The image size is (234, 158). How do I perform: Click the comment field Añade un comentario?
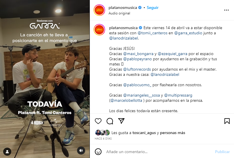[x=159, y=152]
